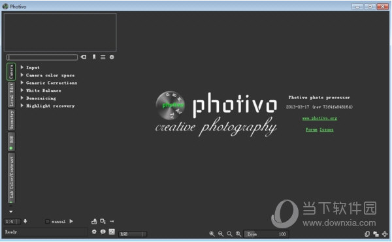Select the Camera vertical tab
The width and height of the screenshot is (392, 242).
pos(11,72)
